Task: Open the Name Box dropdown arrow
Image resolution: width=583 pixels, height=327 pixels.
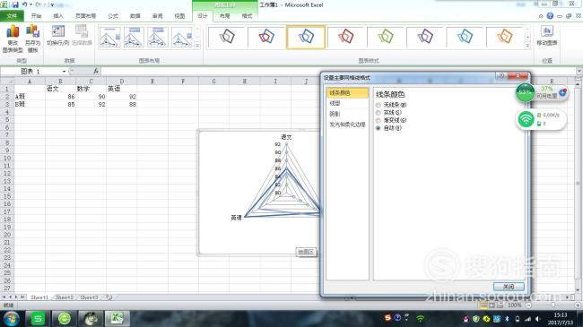Action: pos(64,72)
